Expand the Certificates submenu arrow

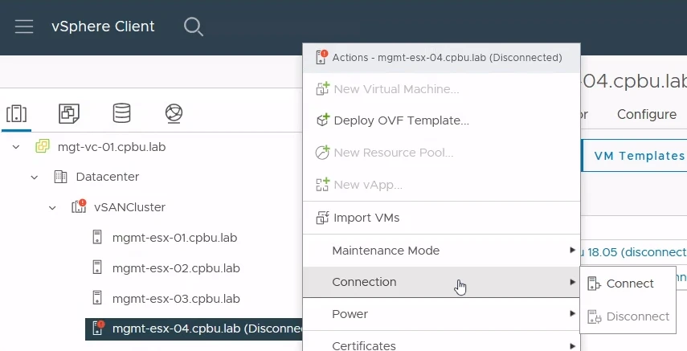(572, 345)
